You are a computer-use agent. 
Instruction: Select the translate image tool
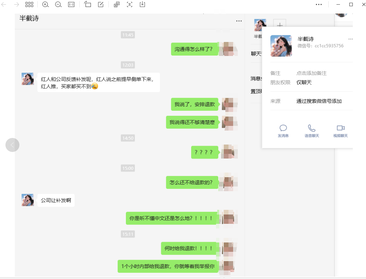point(117,4)
